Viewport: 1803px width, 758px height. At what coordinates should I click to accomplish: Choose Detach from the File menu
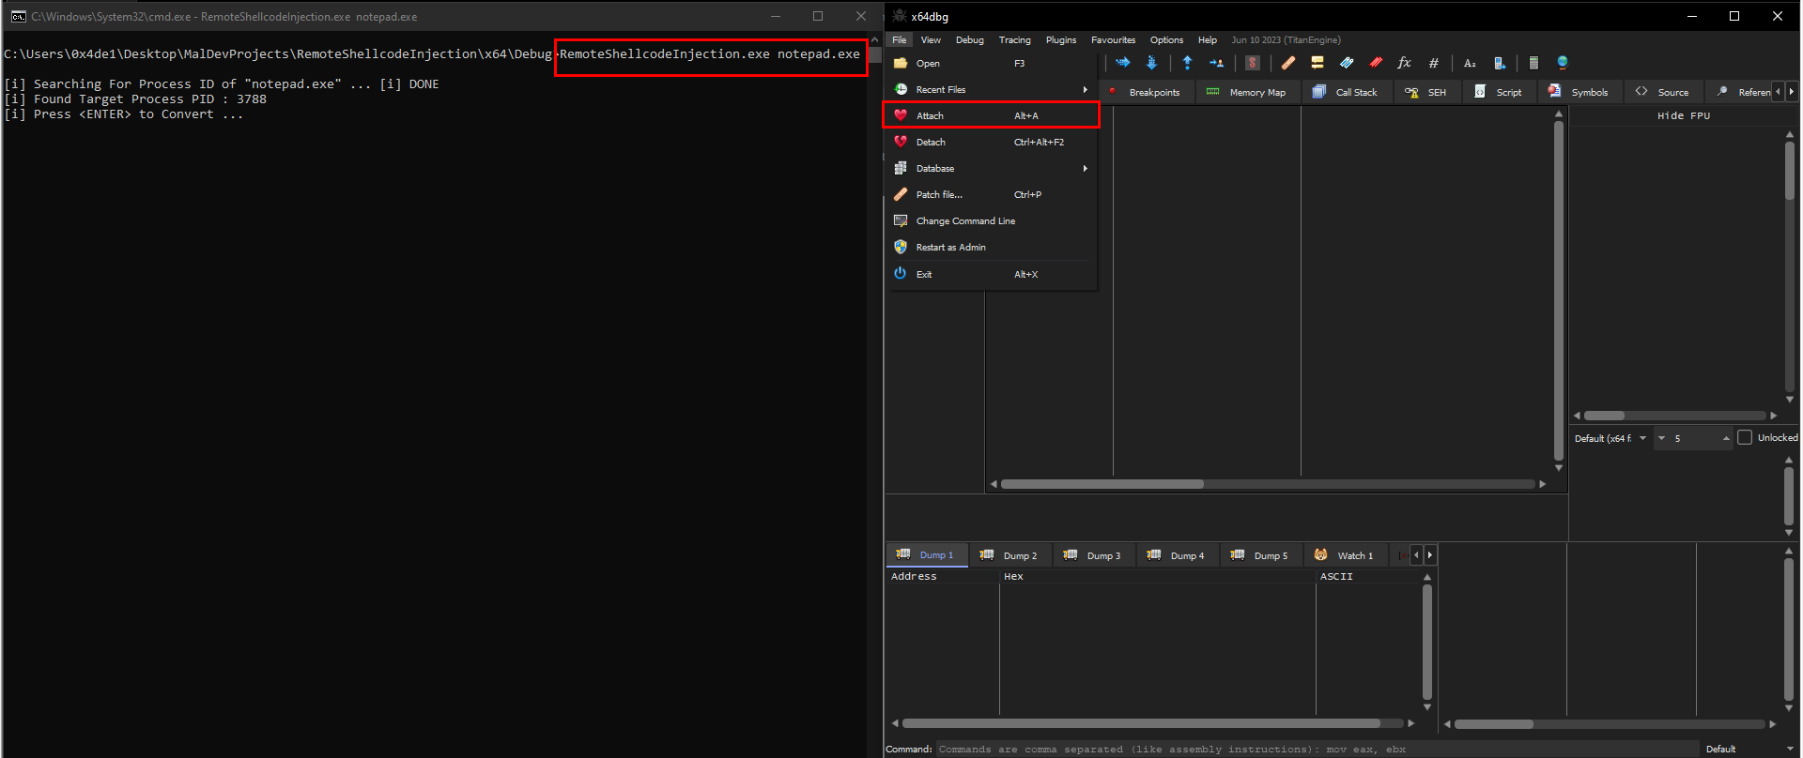coord(991,142)
